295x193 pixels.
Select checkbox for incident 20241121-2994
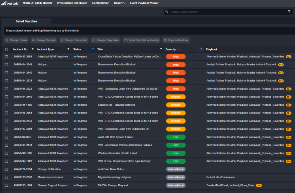point(7,169)
